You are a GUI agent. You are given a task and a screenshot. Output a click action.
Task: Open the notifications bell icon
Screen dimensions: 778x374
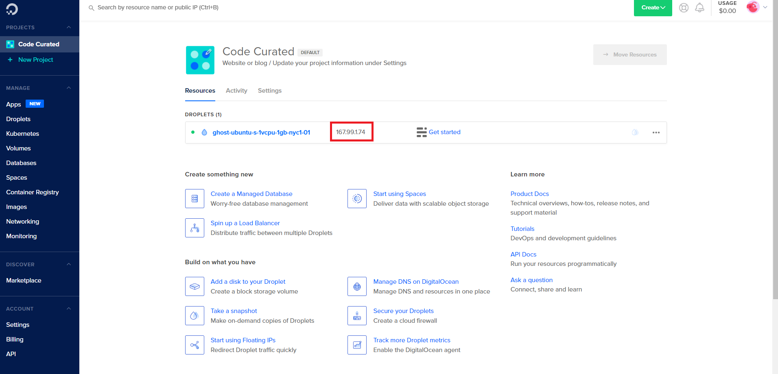(x=699, y=8)
